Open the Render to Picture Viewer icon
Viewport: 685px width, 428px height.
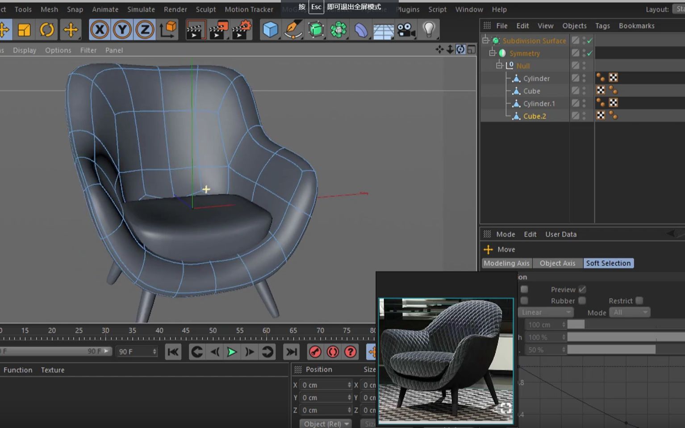coord(218,29)
